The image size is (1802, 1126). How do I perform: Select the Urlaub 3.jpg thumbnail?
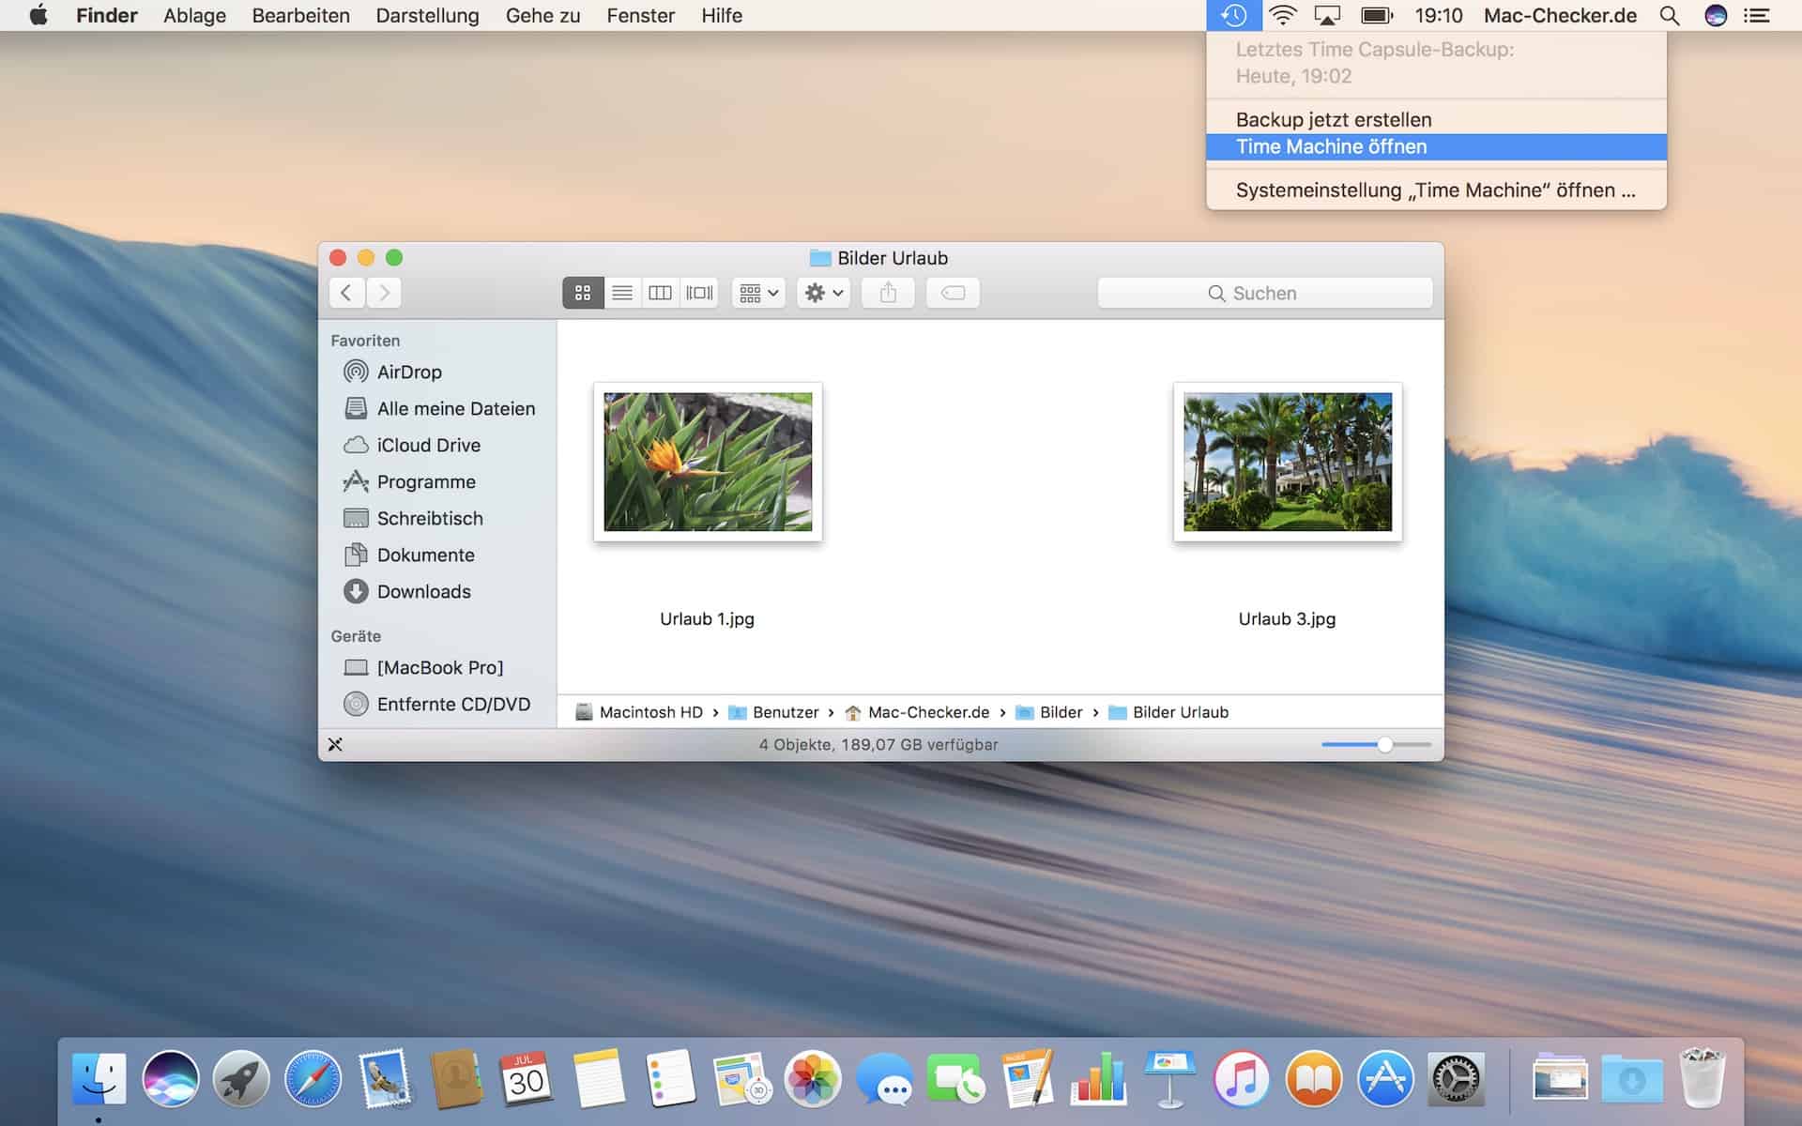click(1288, 462)
